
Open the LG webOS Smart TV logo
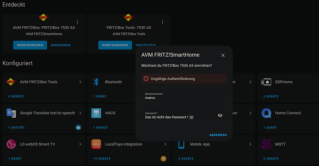point(11,144)
